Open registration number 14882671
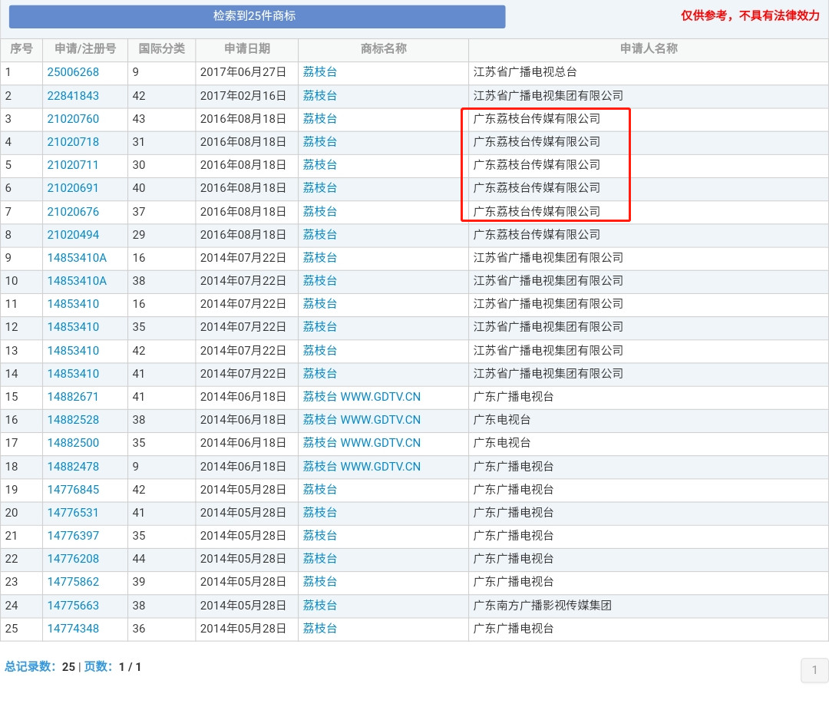This screenshot has height=707, width=829. click(x=73, y=397)
